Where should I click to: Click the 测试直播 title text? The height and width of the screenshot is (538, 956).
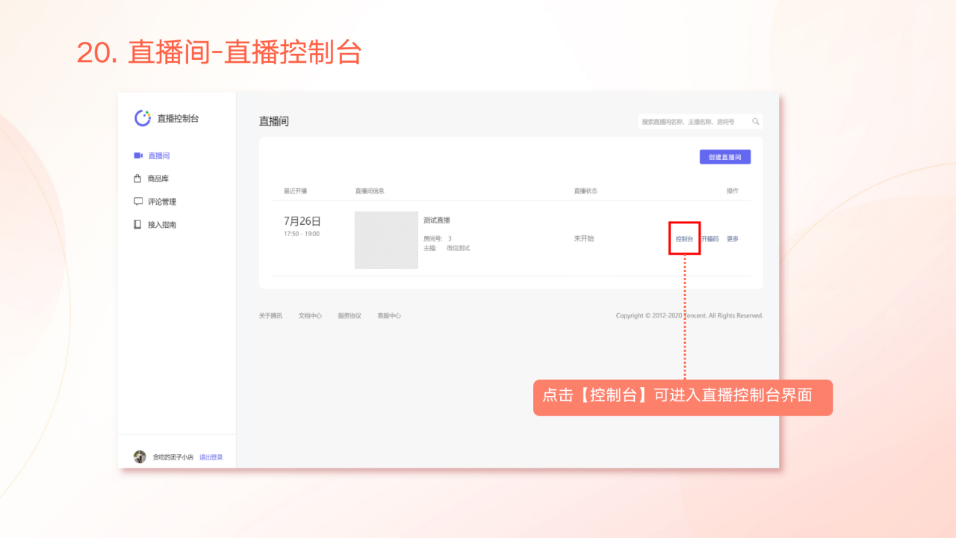tap(437, 220)
